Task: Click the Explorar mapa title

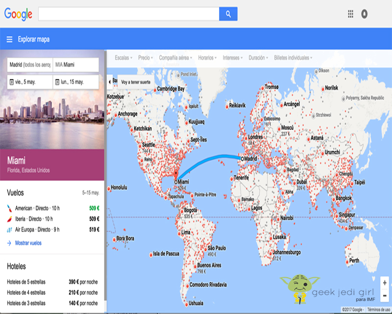Action: pyautogui.click(x=34, y=39)
